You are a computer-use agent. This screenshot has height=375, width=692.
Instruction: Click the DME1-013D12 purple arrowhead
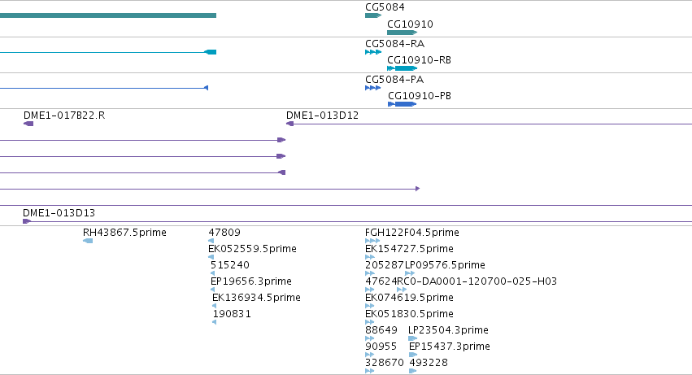point(289,124)
